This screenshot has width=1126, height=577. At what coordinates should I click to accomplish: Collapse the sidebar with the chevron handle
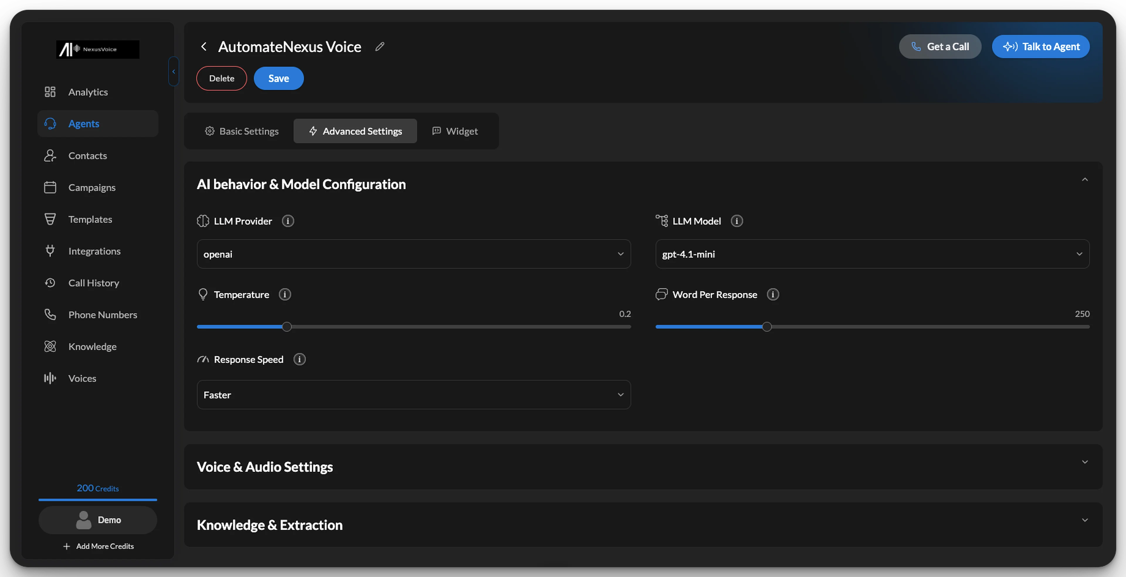point(174,71)
